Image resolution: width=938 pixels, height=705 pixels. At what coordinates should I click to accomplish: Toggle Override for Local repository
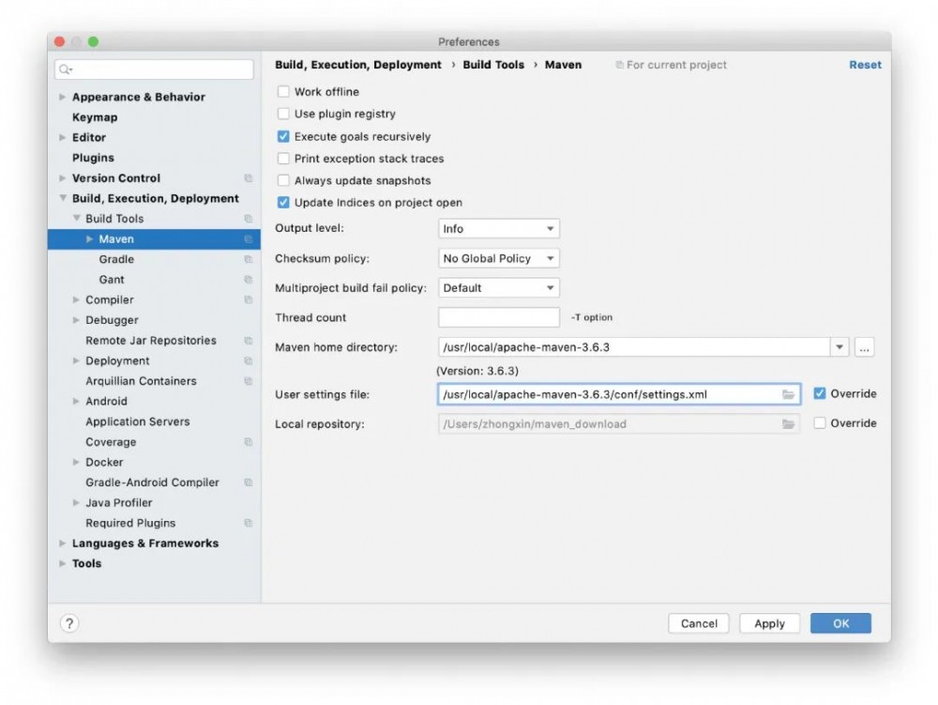(x=820, y=423)
